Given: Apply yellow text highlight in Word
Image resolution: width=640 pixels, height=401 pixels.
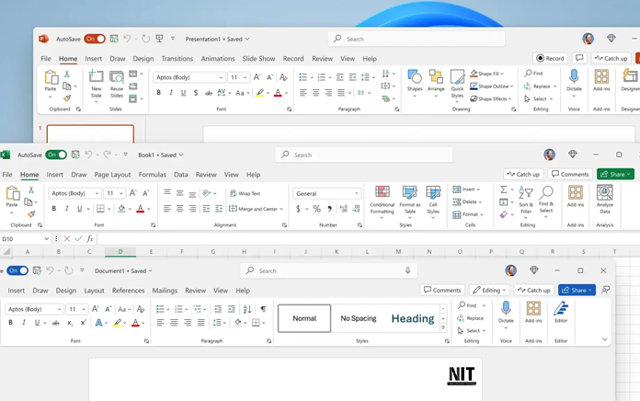Looking at the screenshot, I should click(118, 323).
